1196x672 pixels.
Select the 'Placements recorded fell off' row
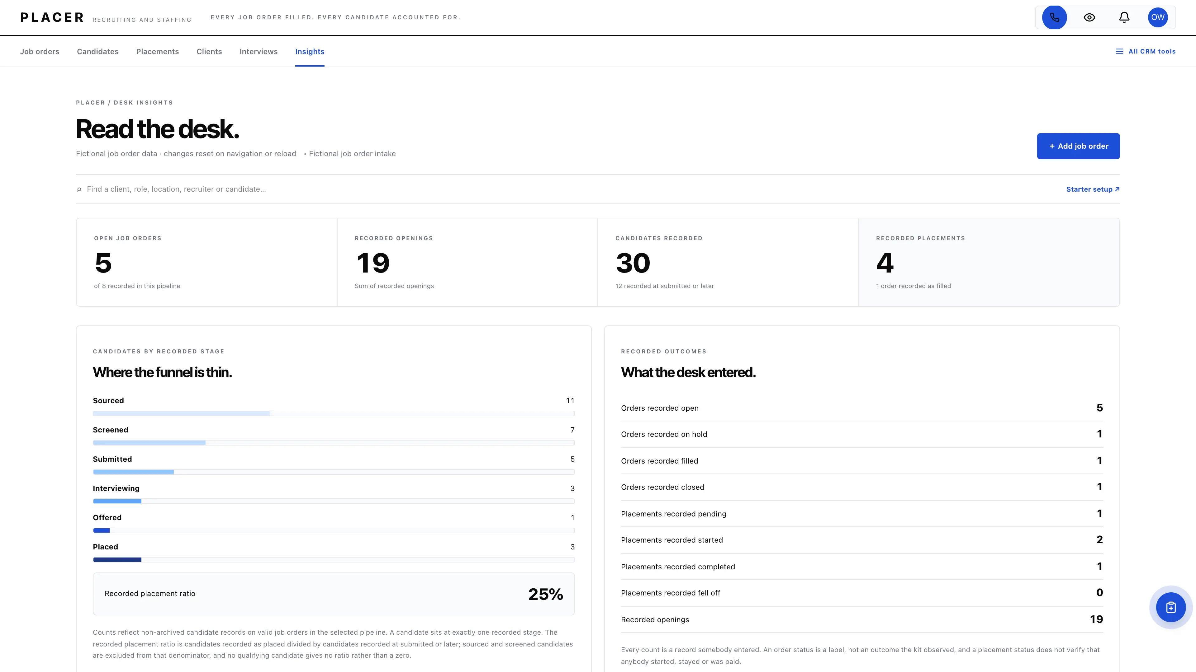click(862, 593)
